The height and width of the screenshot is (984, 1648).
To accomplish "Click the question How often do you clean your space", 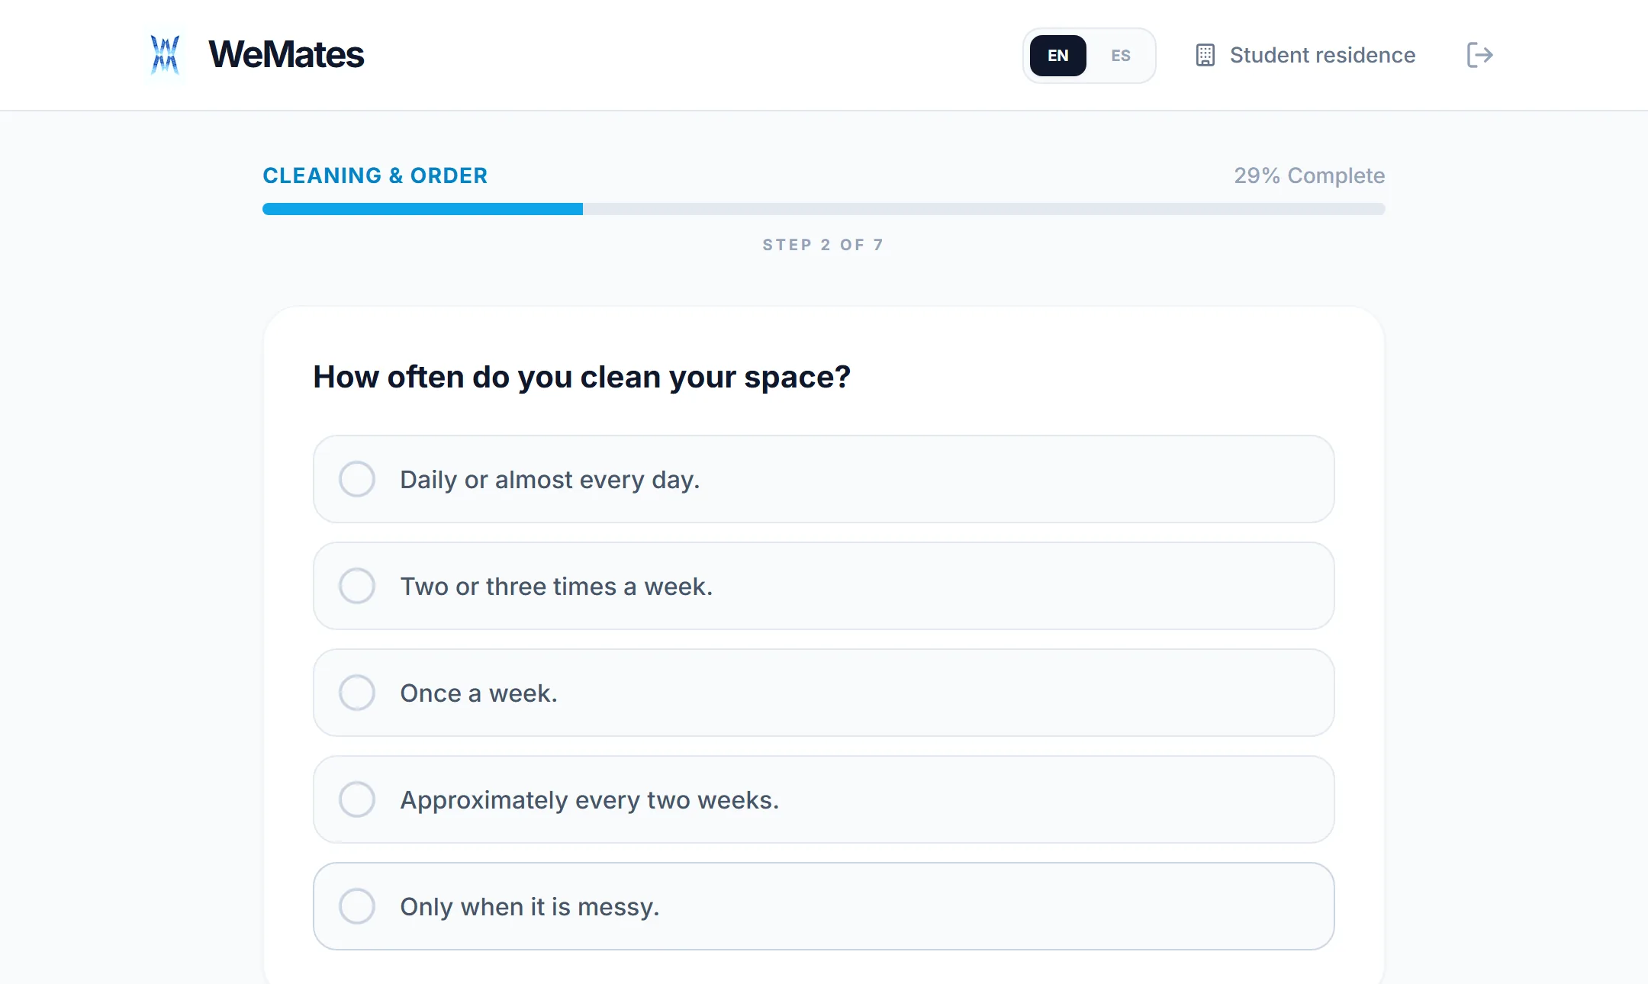I will tap(581, 377).
